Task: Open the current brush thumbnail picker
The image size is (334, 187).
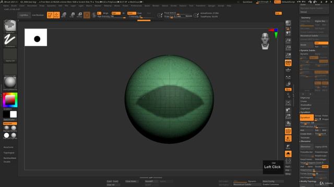Action: pos(10,26)
